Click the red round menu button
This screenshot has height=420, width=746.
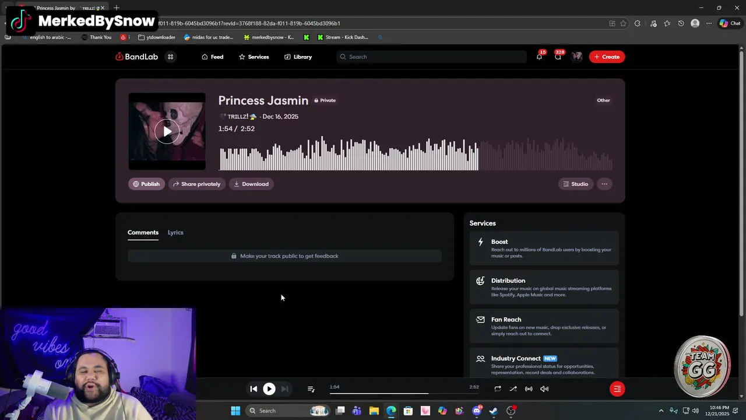[617, 389]
